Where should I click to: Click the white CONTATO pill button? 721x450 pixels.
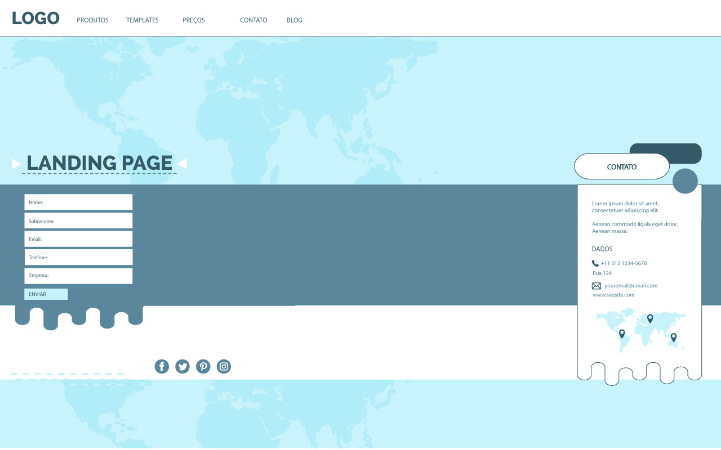tap(622, 166)
